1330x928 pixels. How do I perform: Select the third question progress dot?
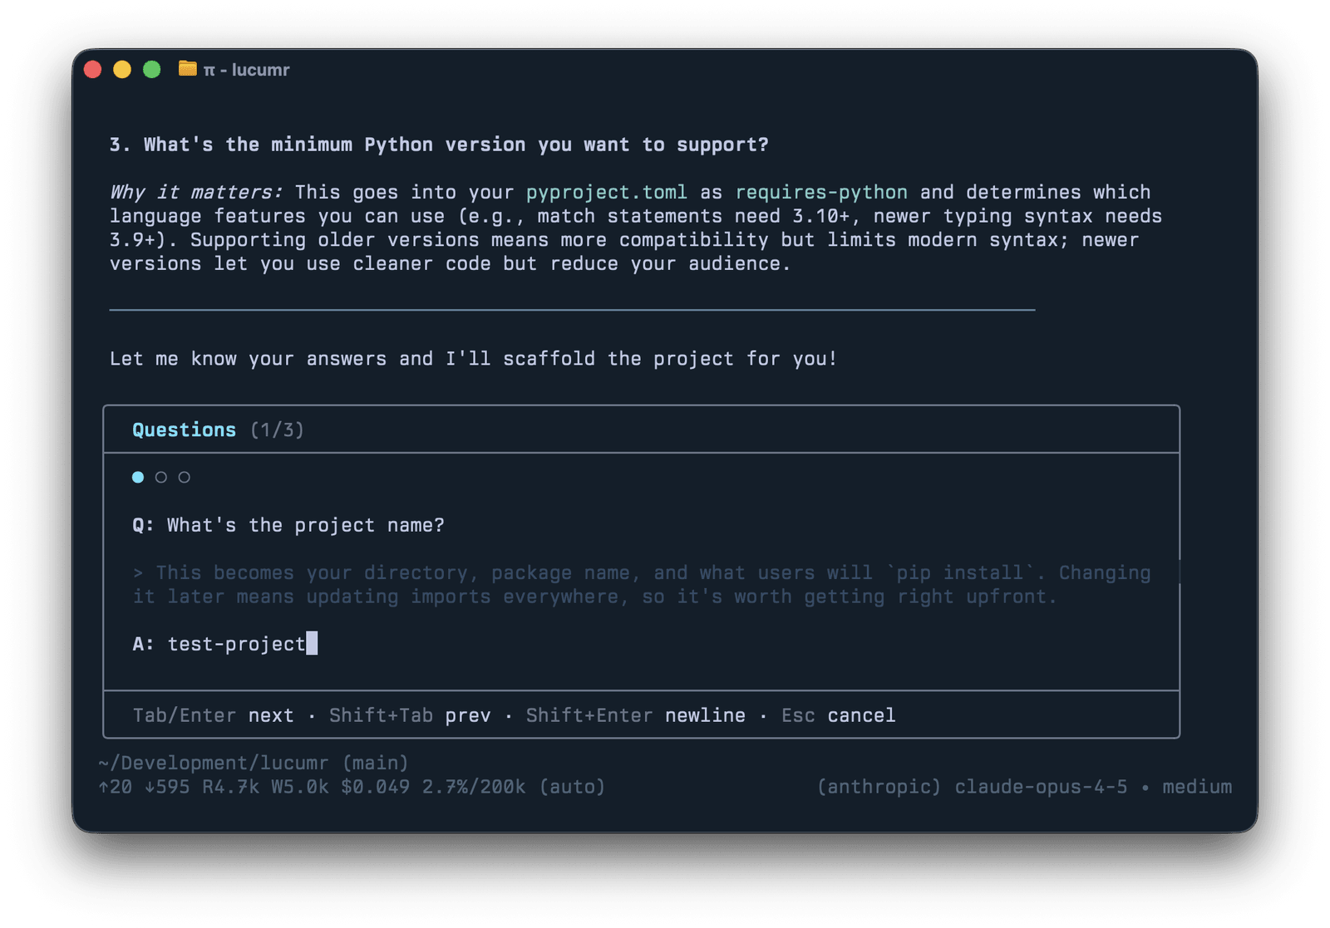click(185, 477)
